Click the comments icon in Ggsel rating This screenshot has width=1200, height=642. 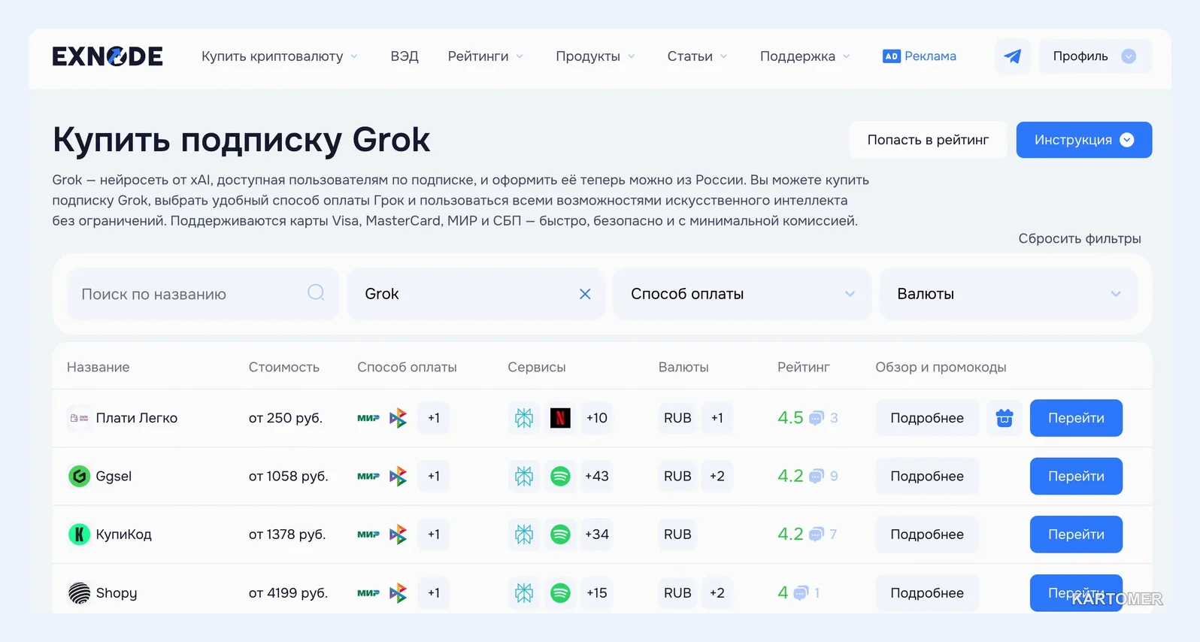817,476
